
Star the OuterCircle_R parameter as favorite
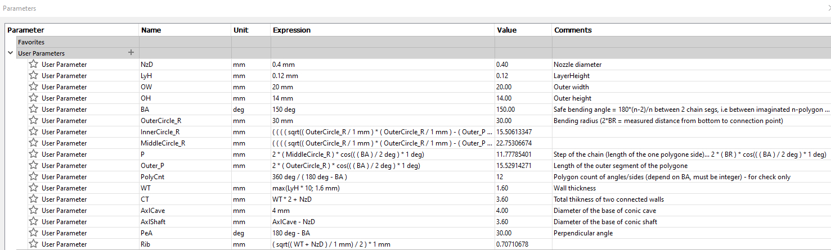(34, 120)
